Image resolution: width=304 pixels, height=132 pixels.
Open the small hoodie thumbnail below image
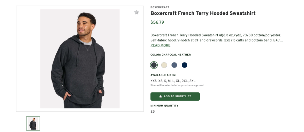click(33, 123)
